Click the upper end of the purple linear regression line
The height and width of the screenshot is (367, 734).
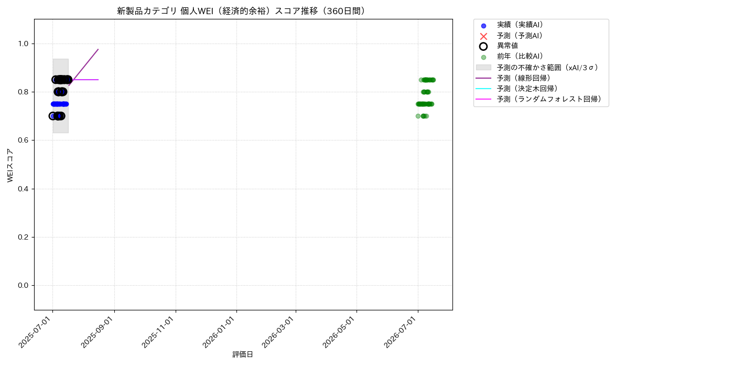pyautogui.click(x=98, y=49)
